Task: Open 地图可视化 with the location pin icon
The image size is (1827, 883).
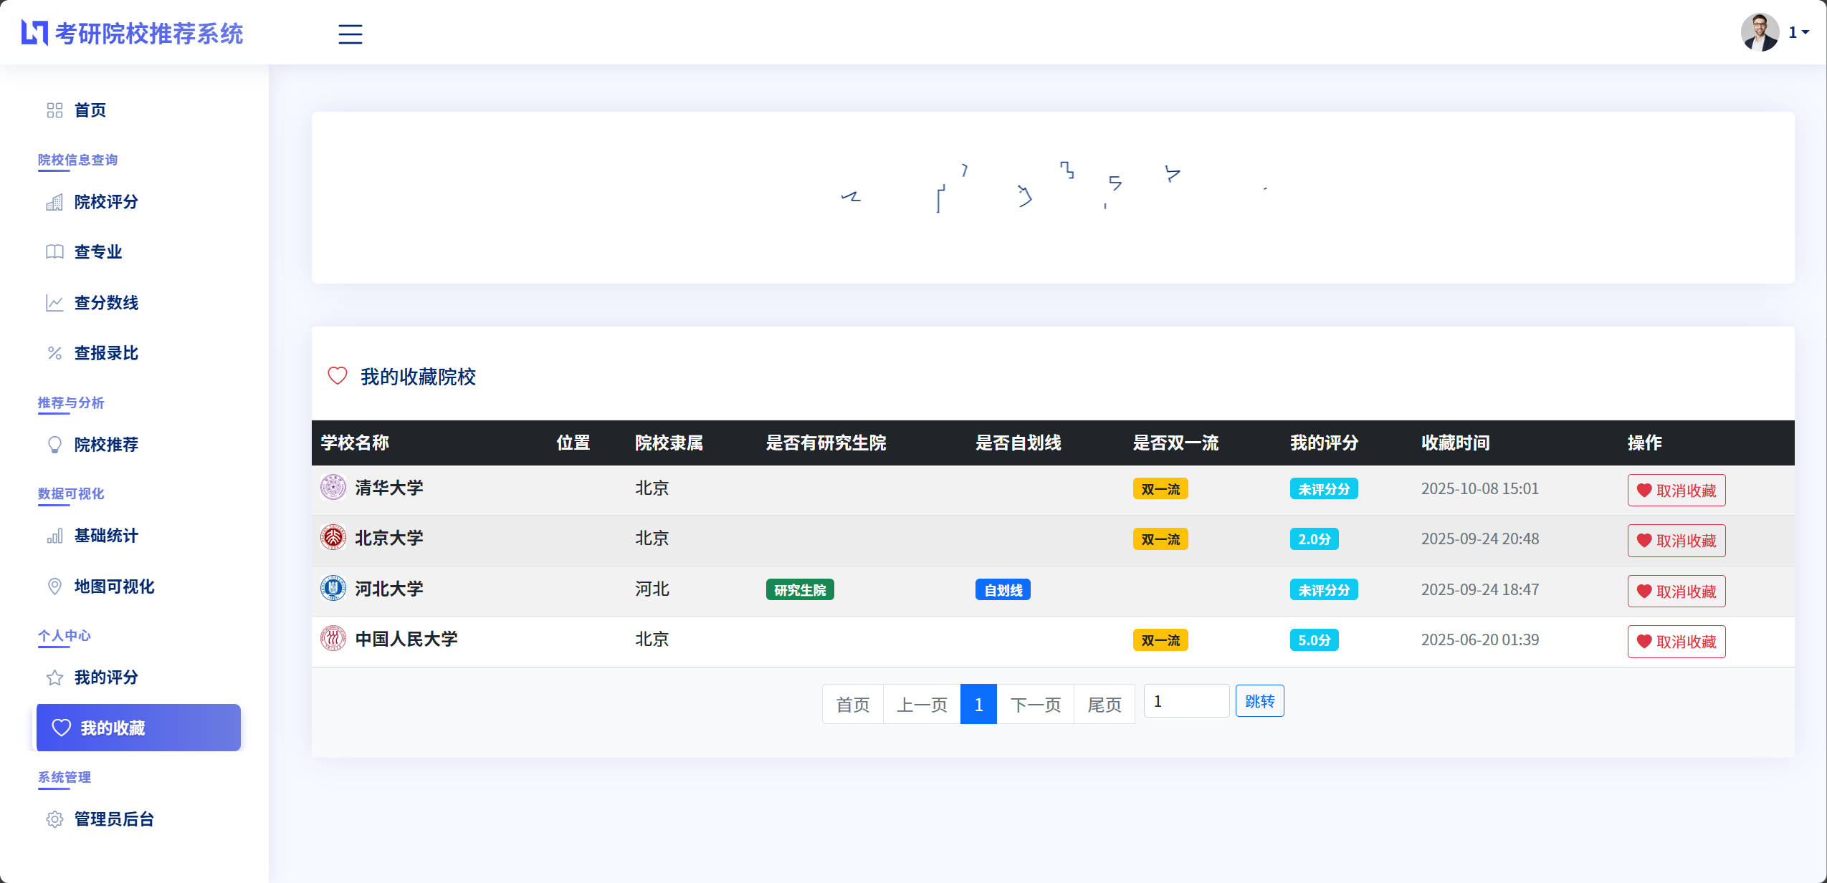Action: pyautogui.click(x=54, y=586)
